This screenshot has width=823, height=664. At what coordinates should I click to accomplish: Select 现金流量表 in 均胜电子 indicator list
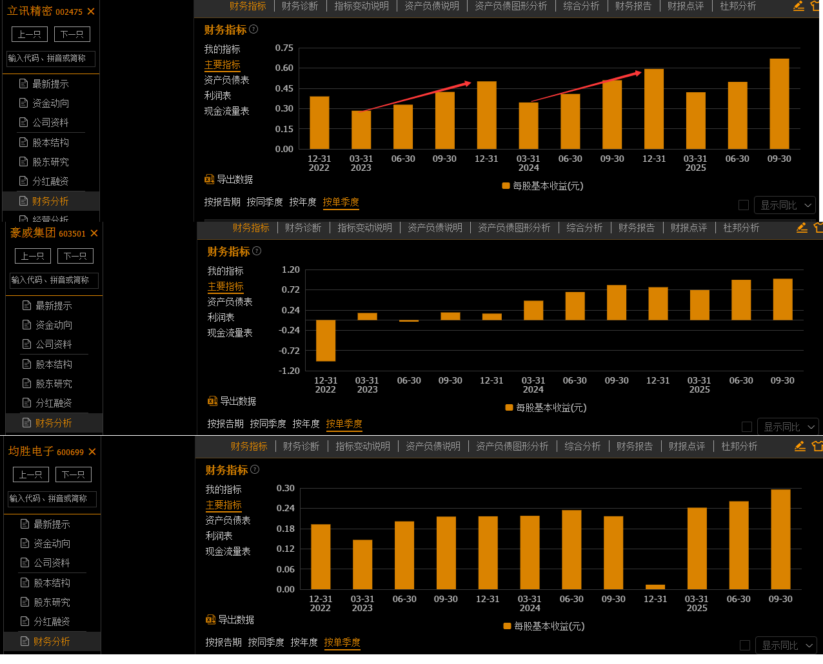point(228,551)
